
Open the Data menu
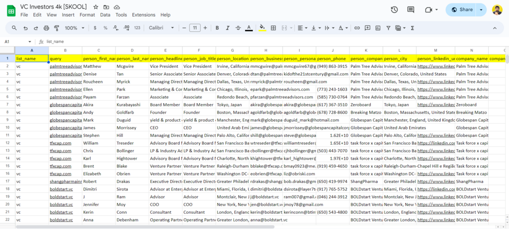(105, 15)
